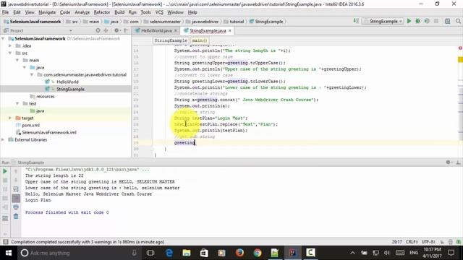Select the resources folder

(x=46, y=96)
